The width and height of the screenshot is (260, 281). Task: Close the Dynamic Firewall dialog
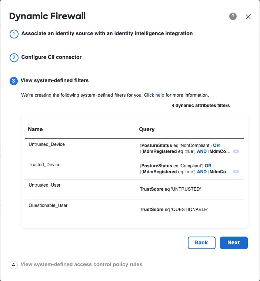[249, 17]
